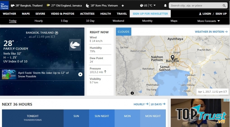Switch to the 10 Day tab
Screen dimensions: 230x127
click(x=90, y=21)
